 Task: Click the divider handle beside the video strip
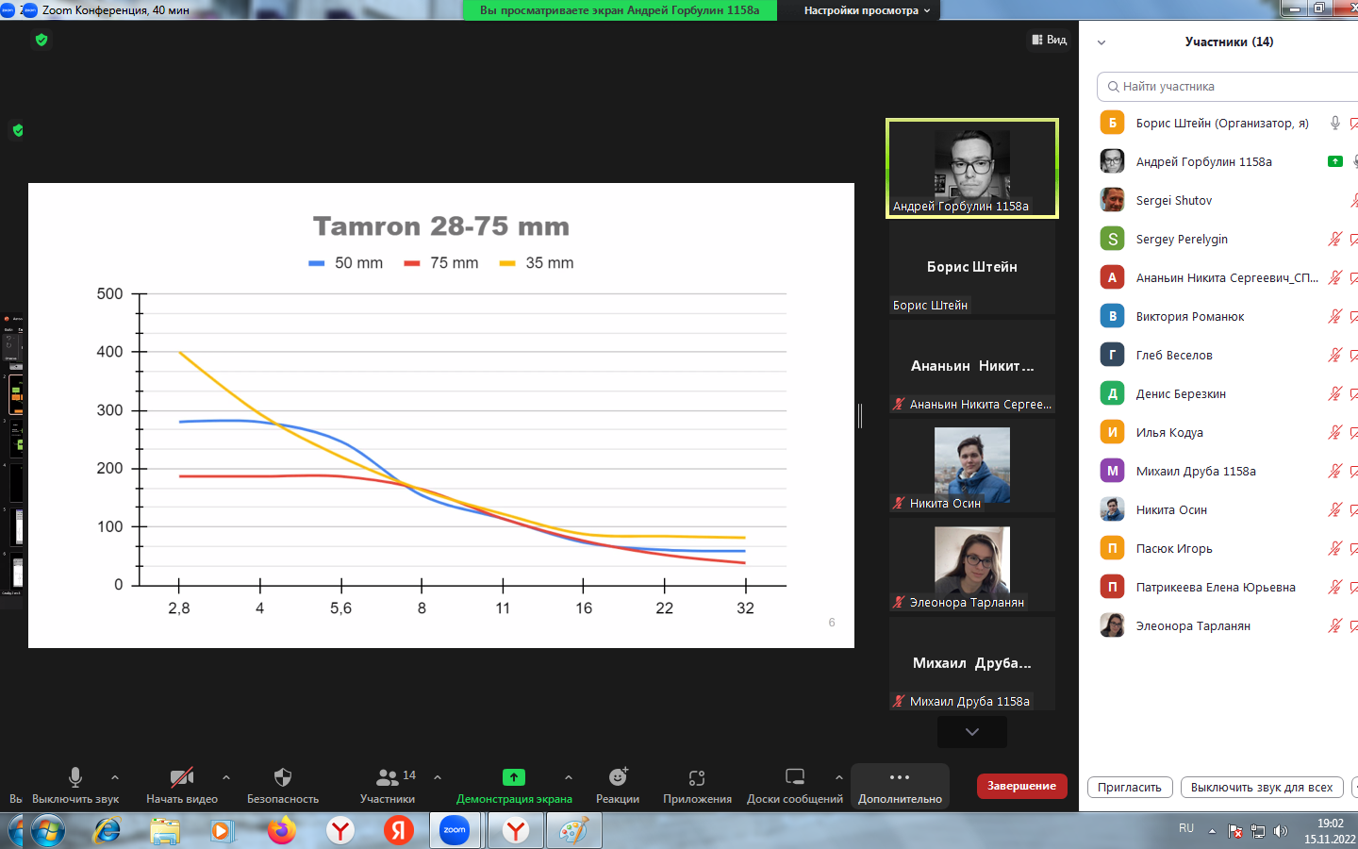coord(860,415)
